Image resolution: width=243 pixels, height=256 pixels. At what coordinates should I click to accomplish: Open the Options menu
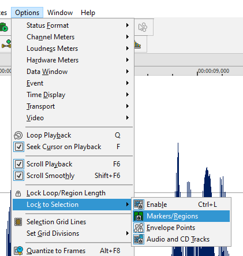click(x=27, y=13)
